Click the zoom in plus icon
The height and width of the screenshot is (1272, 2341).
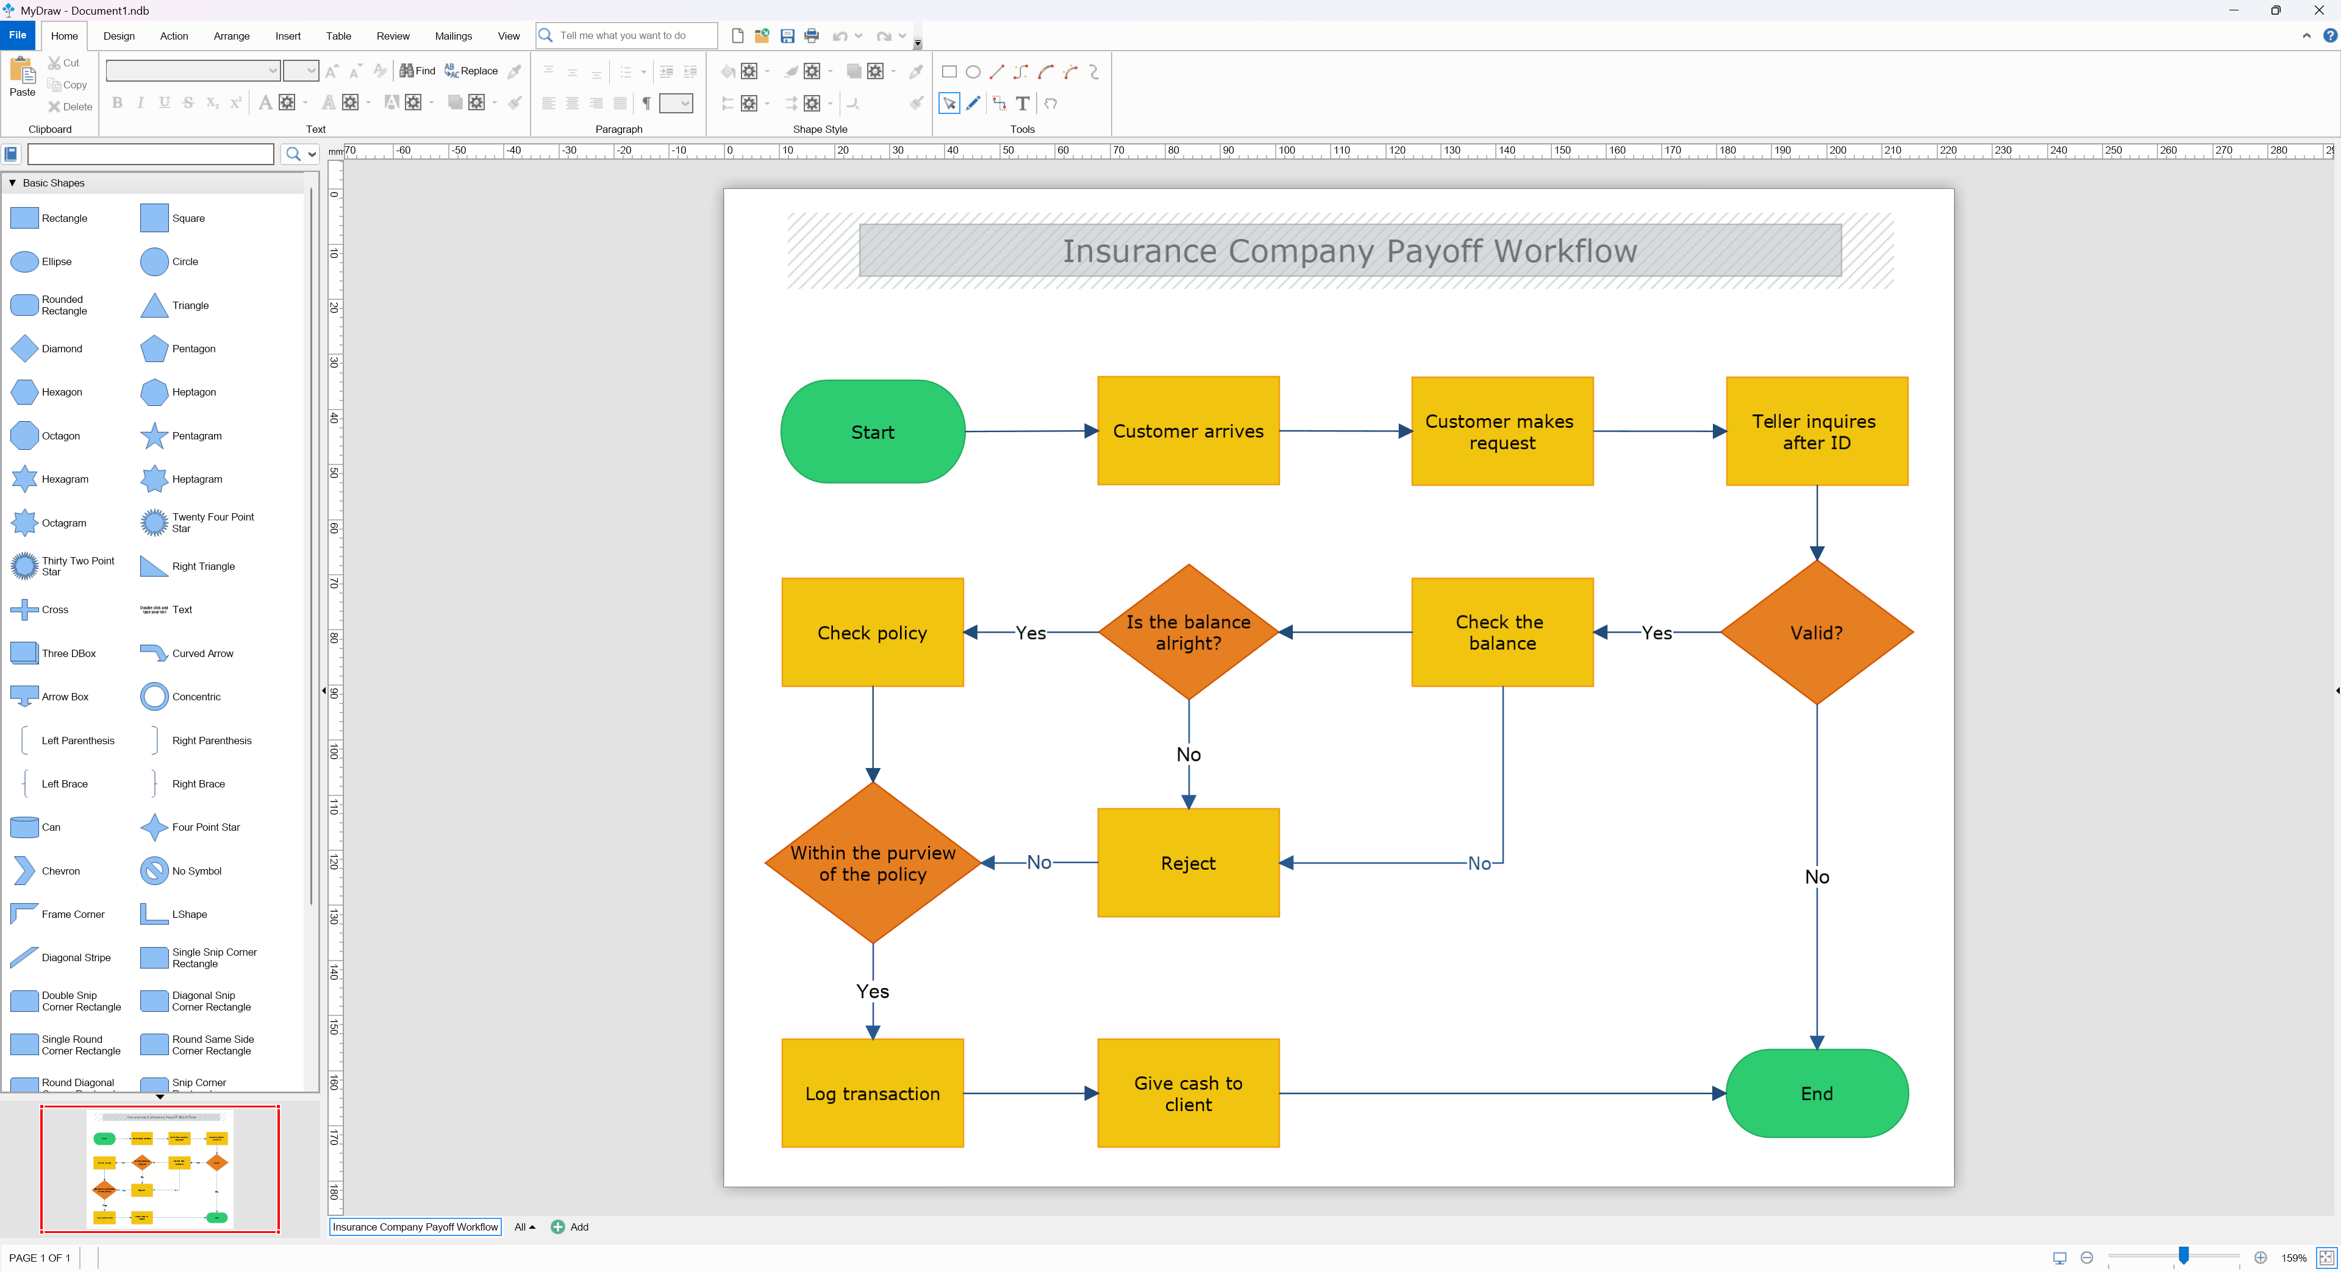[x=2260, y=1257]
